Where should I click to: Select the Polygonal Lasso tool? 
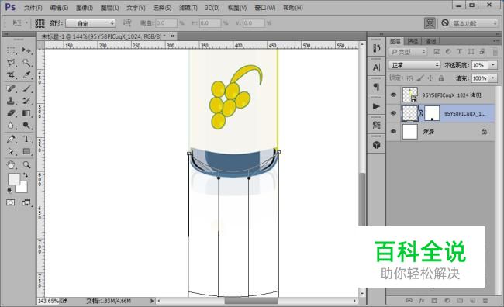pos(11,63)
